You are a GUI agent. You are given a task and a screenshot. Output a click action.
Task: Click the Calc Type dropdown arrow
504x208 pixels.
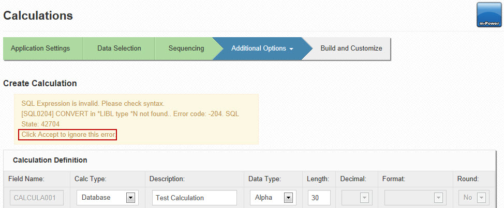[x=130, y=198]
